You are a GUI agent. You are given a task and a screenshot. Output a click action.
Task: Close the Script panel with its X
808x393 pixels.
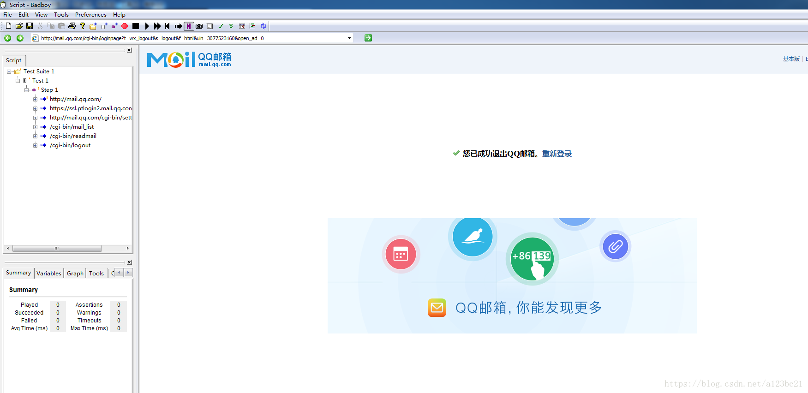pyautogui.click(x=130, y=50)
